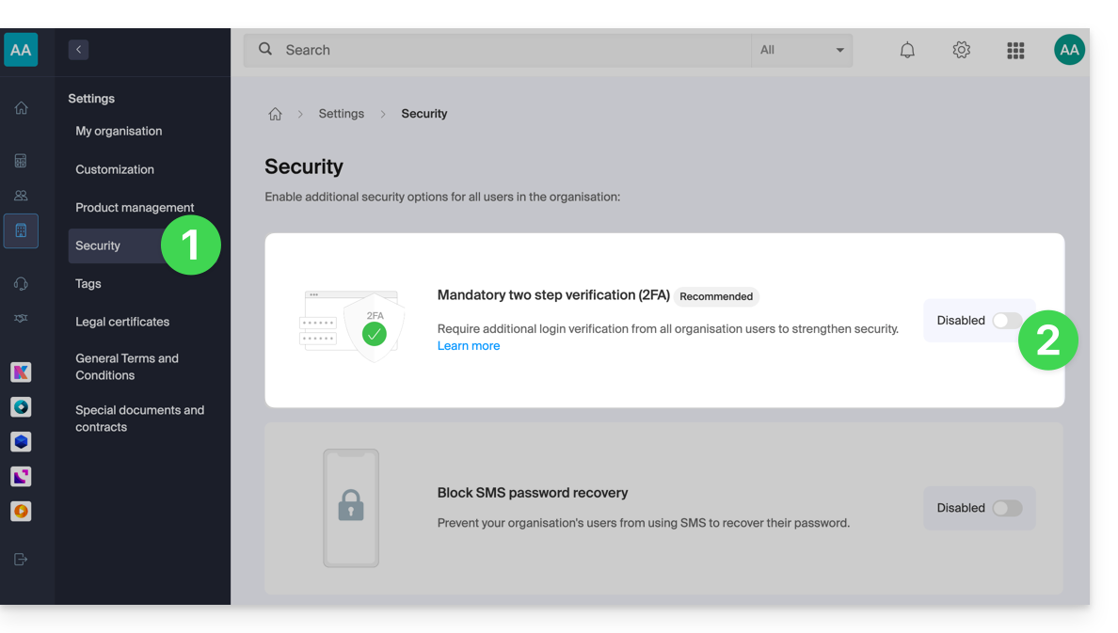Enable mandatory two step verification toggle

[1006, 321]
